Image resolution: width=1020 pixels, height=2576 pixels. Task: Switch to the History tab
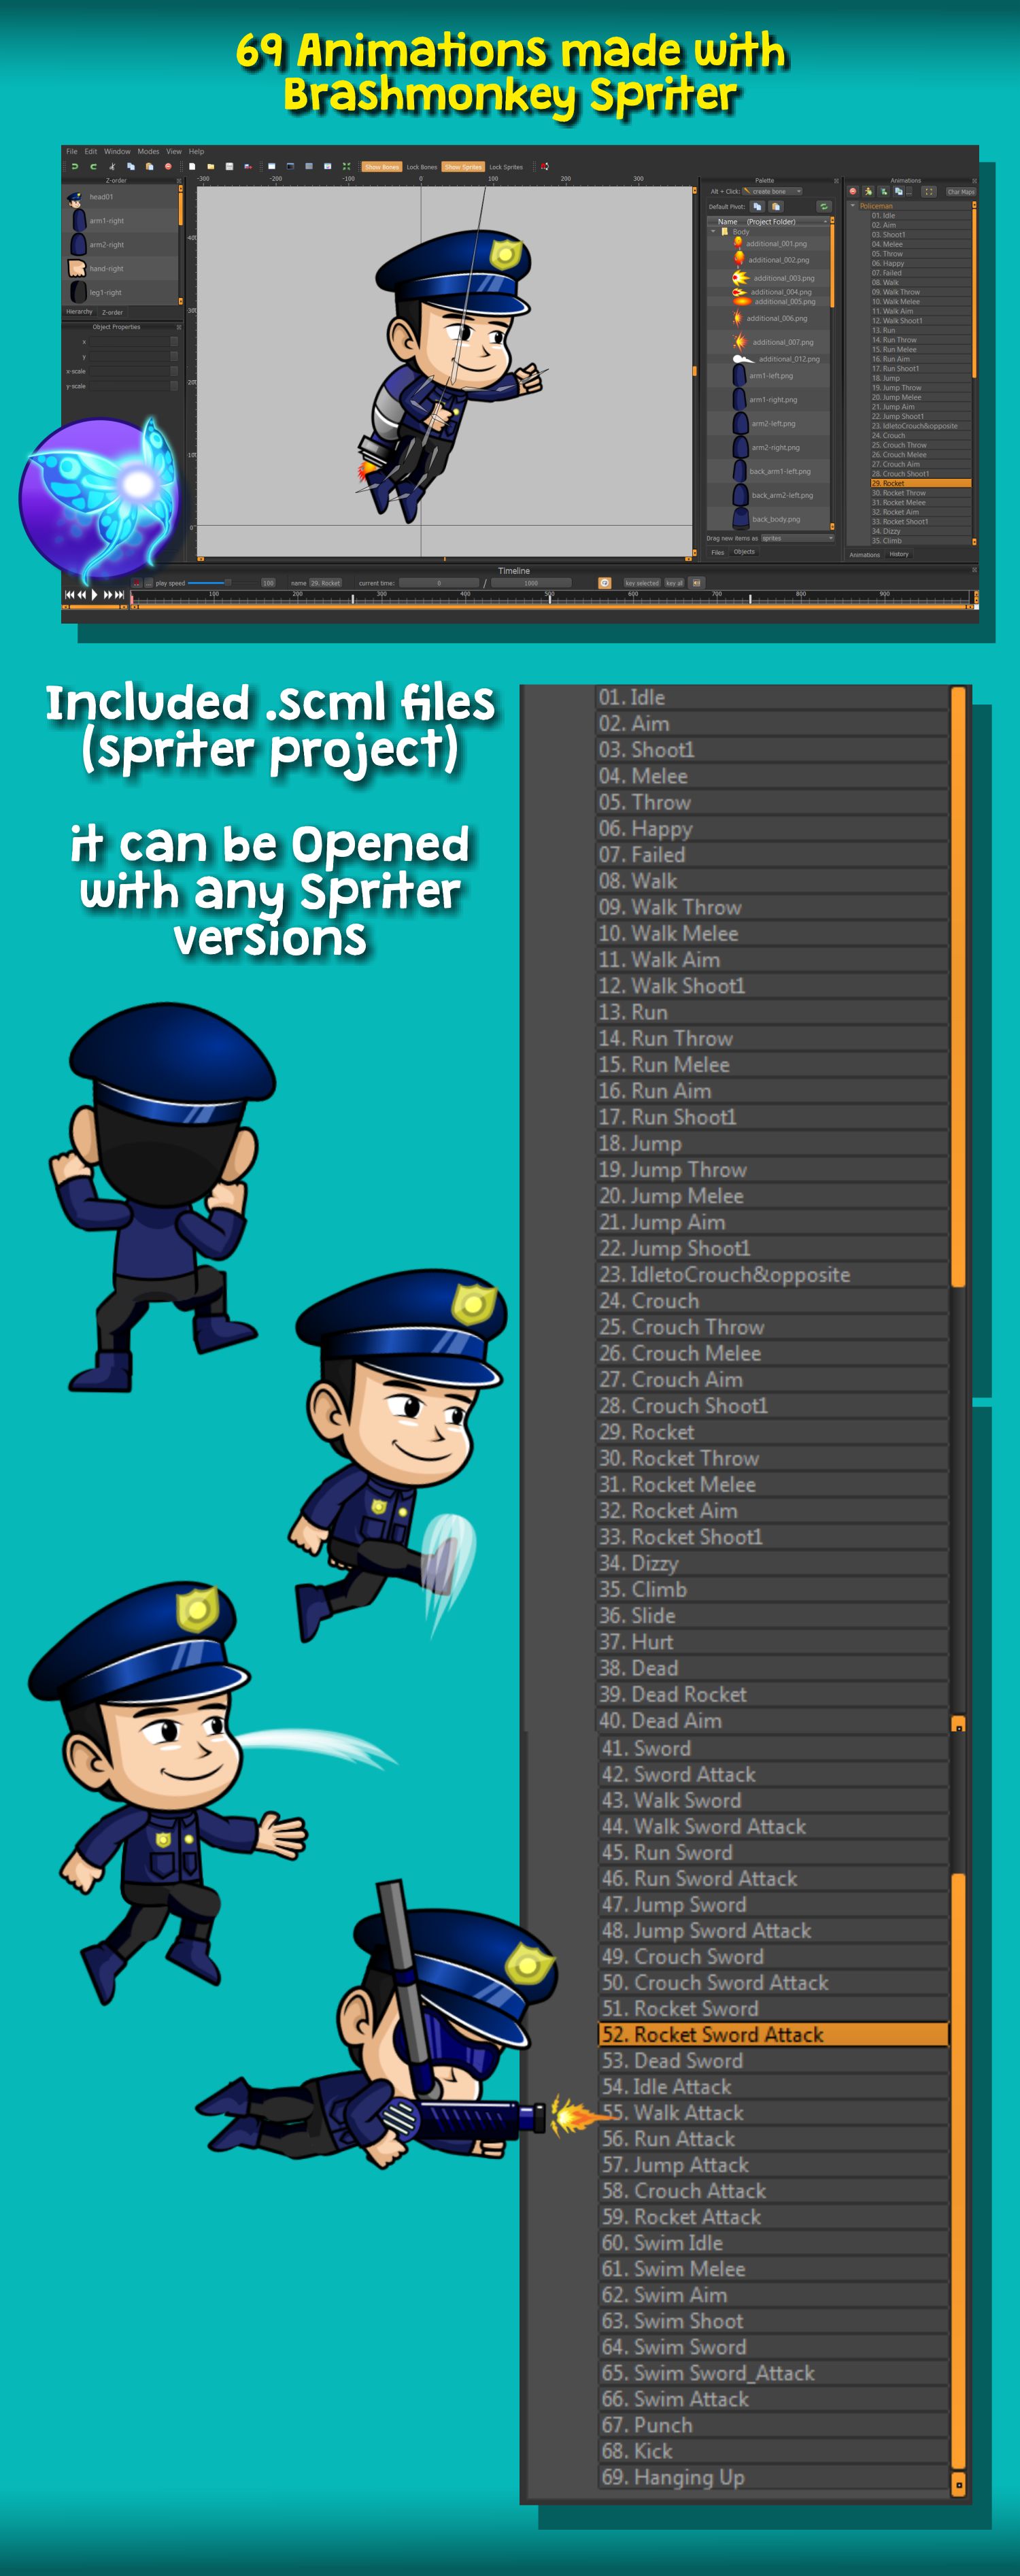tap(899, 554)
